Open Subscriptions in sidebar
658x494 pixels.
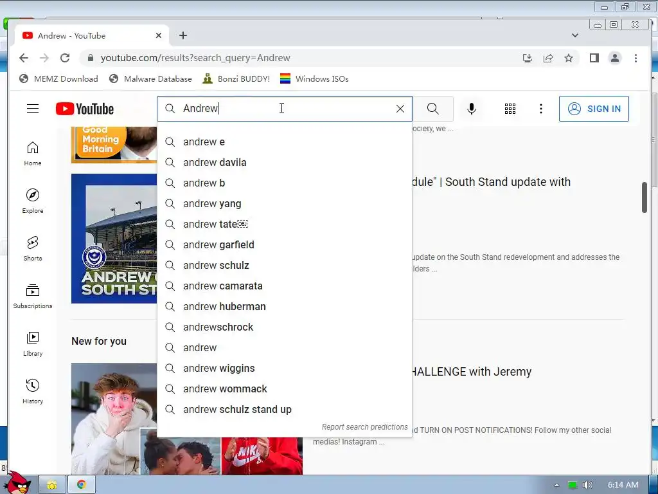(33, 297)
